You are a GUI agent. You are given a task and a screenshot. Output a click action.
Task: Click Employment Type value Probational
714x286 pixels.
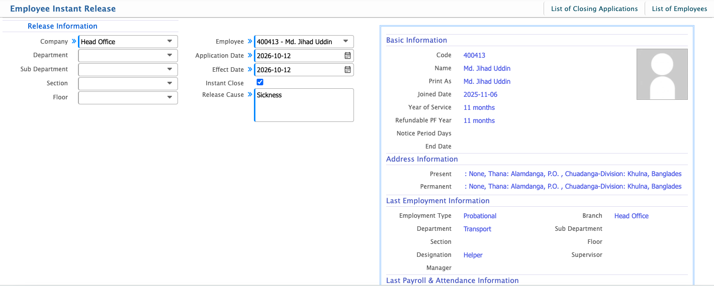[x=480, y=216]
